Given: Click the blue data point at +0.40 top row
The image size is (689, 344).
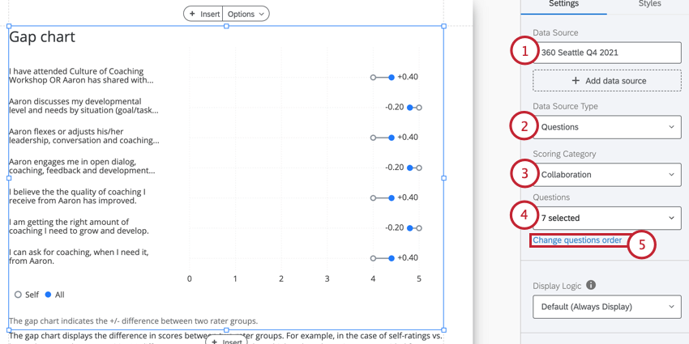Looking at the screenshot, I should point(392,78).
